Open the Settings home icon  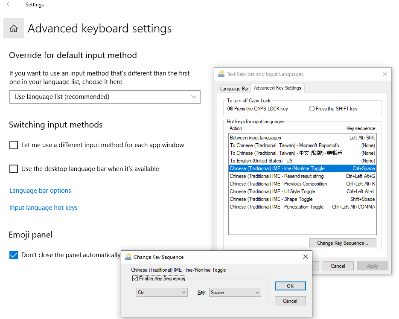point(14,28)
